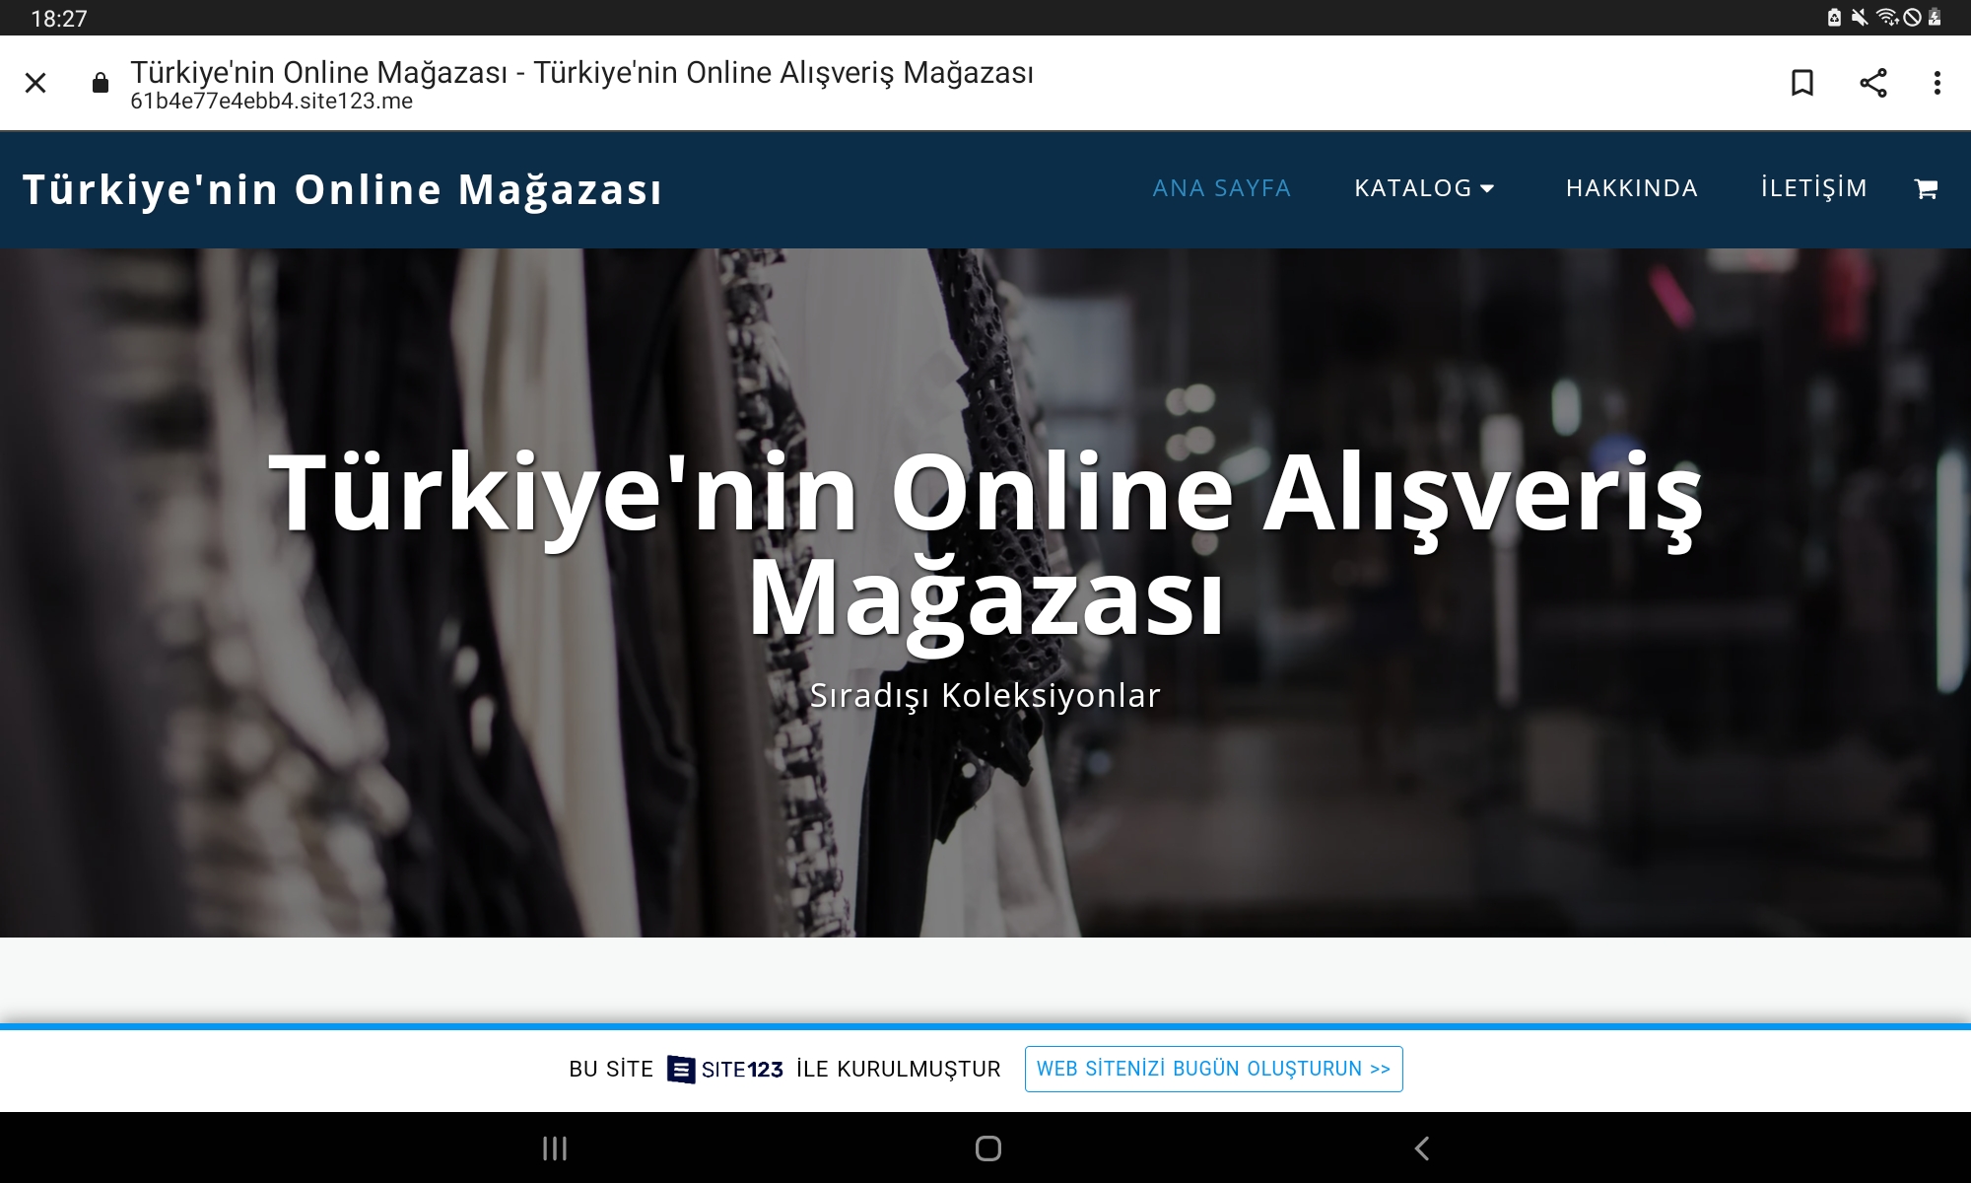This screenshot has height=1183, width=1971.
Task: Open the three-dot browser menu
Action: 1937,83
